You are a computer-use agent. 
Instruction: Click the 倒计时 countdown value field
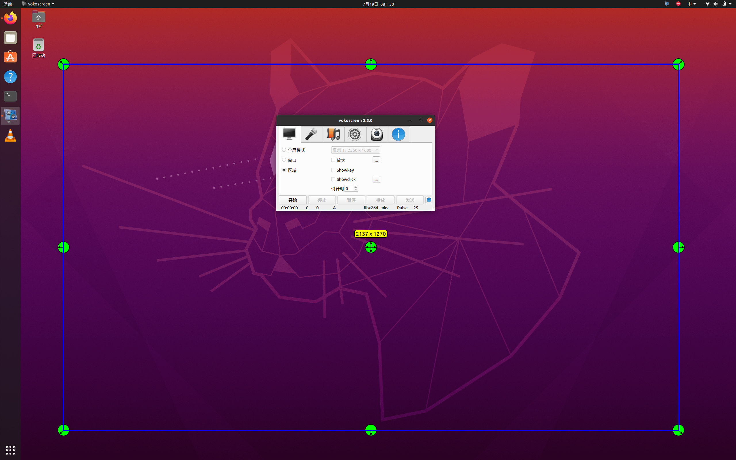(349, 189)
